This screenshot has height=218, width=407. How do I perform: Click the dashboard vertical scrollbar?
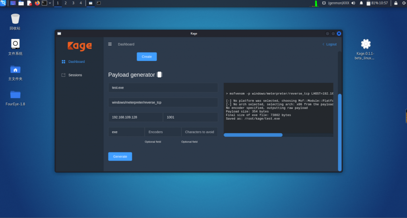340,132
